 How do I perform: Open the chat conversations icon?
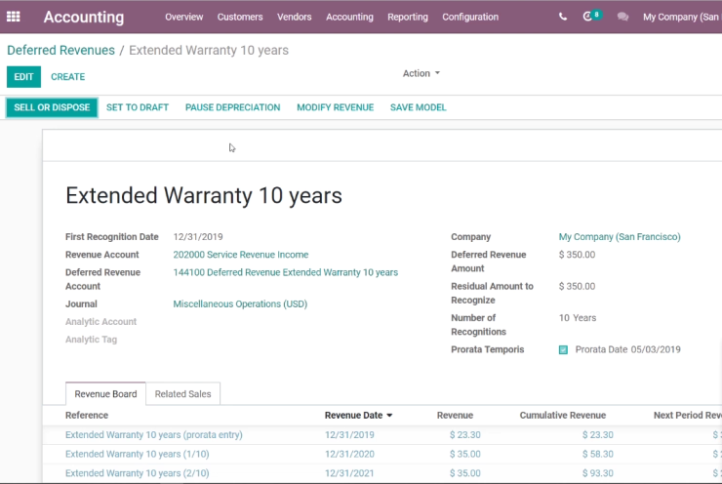pos(622,17)
